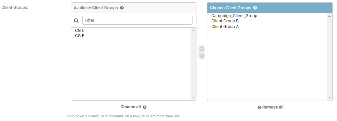The width and height of the screenshot is (337, 121).
Task: Click the right arrow choose icon
Action: pos(202,49)
